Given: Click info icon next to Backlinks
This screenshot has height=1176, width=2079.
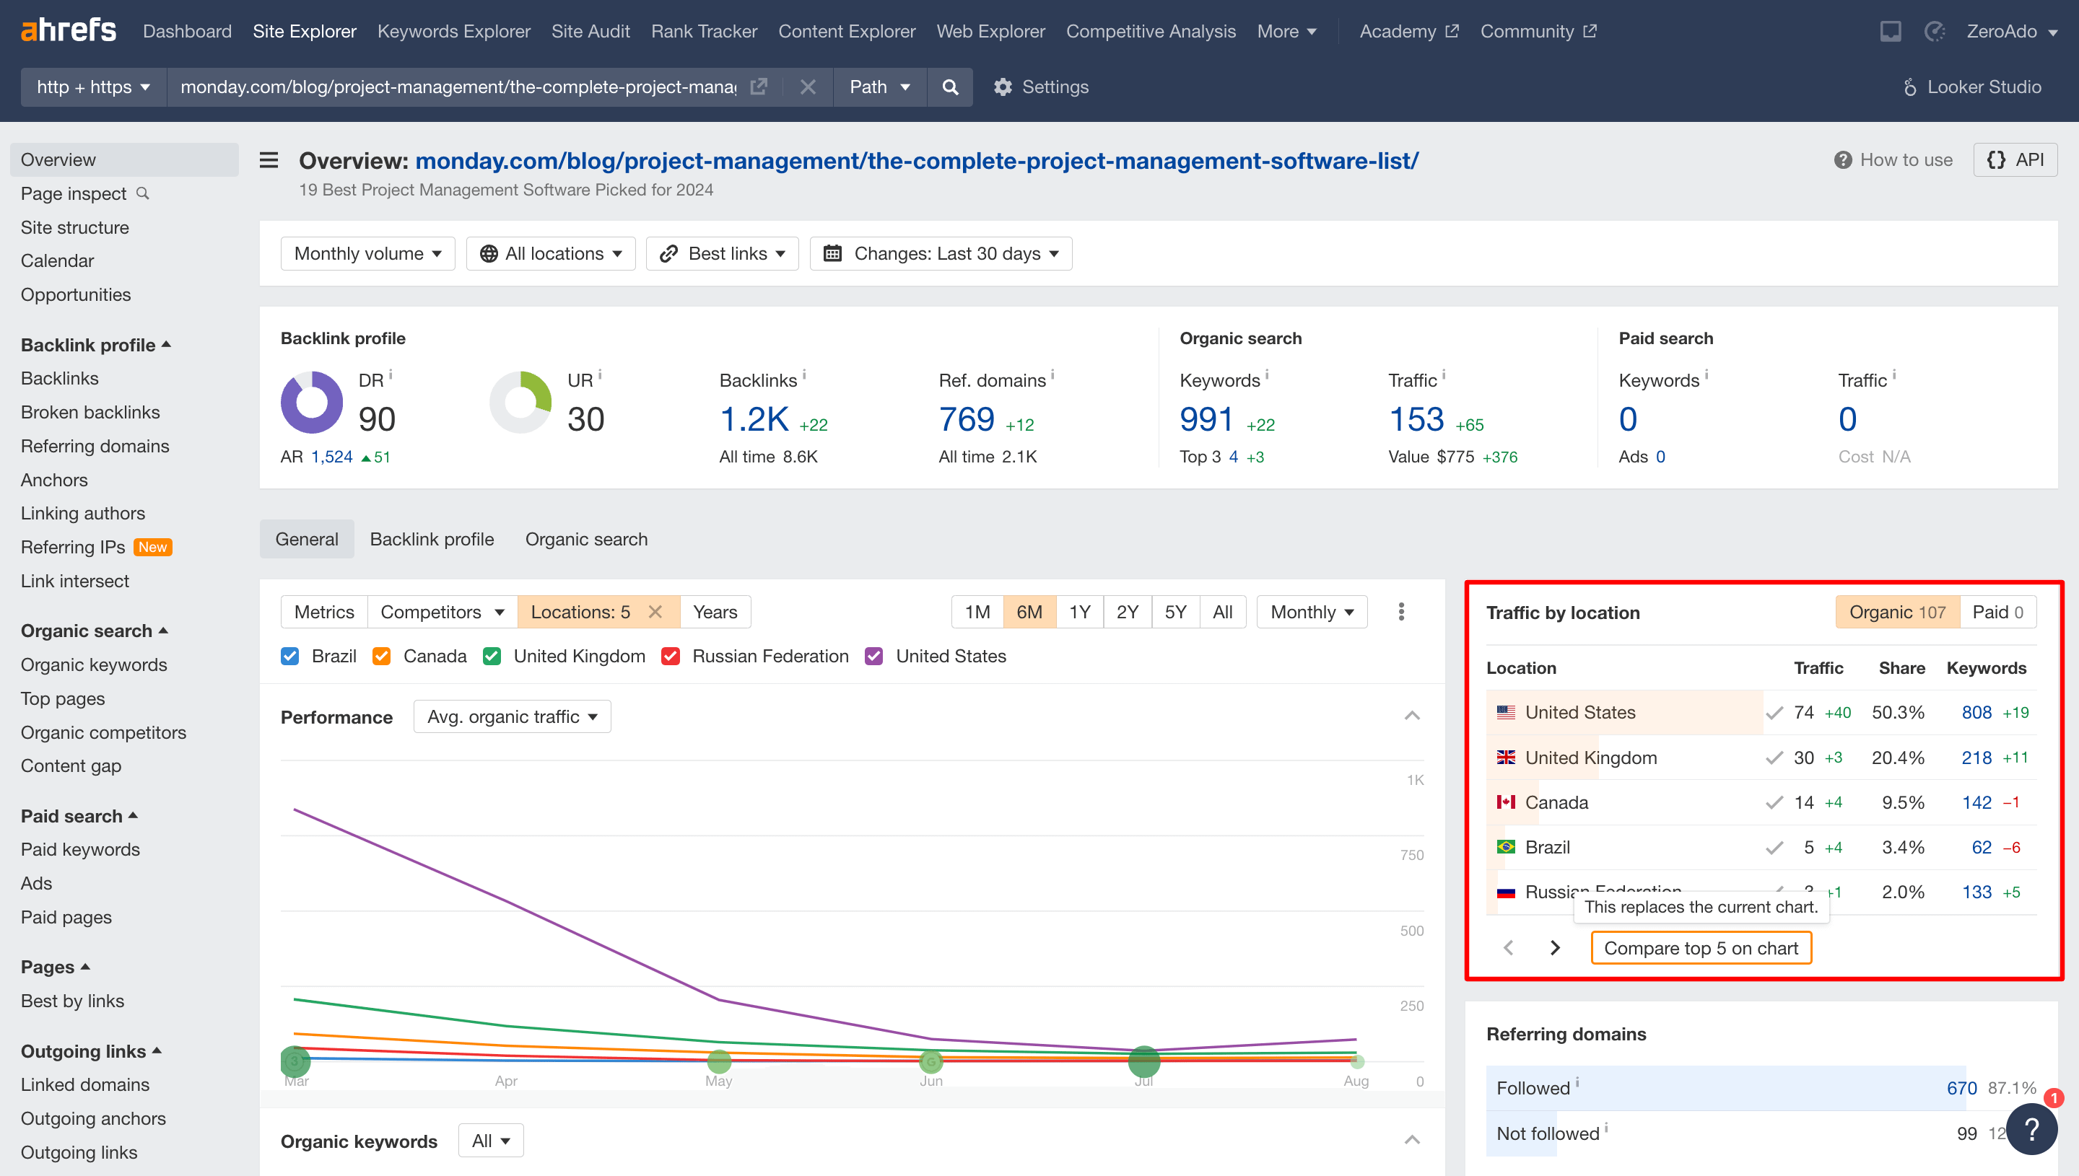Looking at the screenshot, I should coord(804,374).
